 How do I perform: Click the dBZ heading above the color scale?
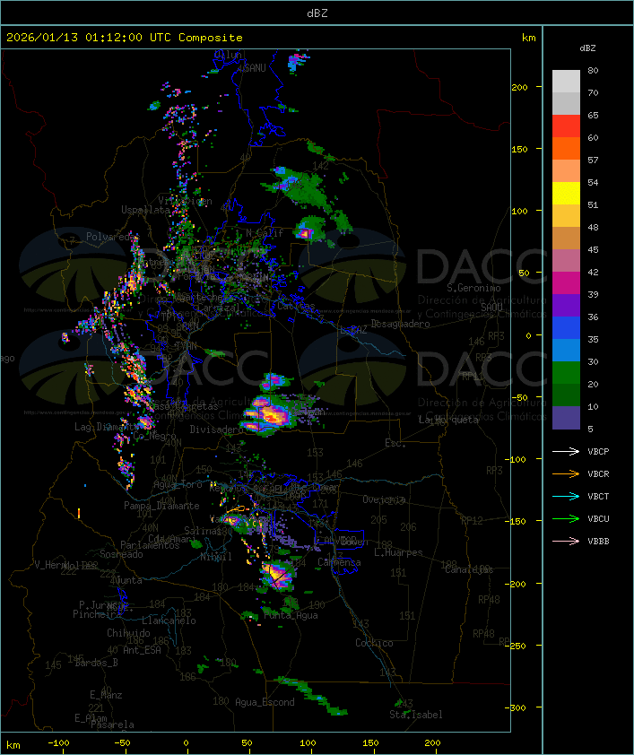[587, 48]
